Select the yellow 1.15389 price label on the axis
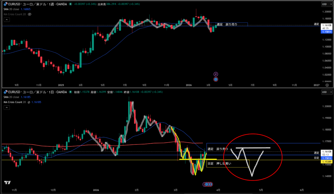 click(x=327, y=162)
